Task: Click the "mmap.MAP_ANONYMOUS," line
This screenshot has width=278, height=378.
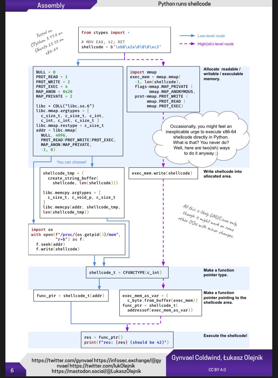Action: (x=172, y=92)
